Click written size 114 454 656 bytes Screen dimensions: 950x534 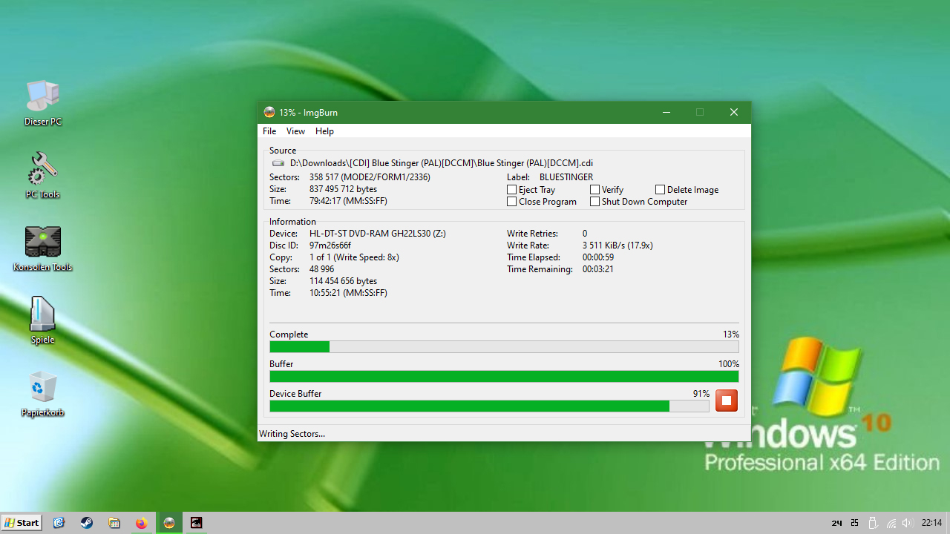[x=343, y=281]
